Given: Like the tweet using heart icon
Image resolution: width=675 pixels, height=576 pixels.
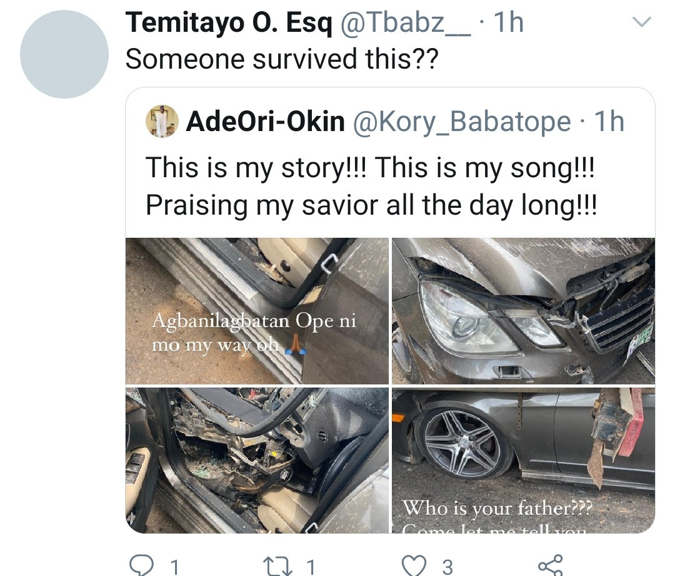Looking at the screenshot, I should [414, 565].
